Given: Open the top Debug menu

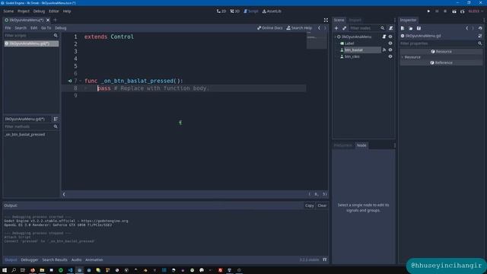Looking at the screenshot, I should click(39, 11).
